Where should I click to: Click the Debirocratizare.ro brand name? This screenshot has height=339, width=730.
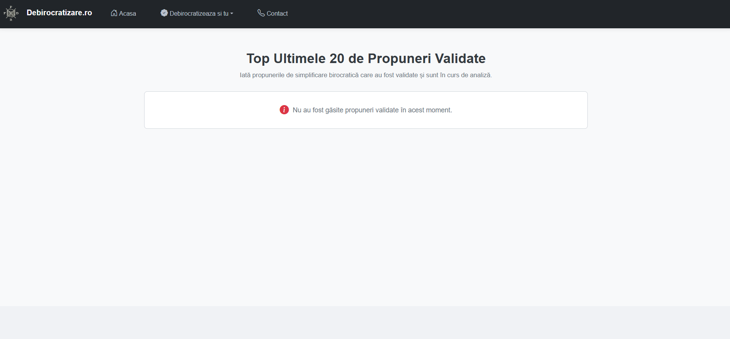point(59,13)
